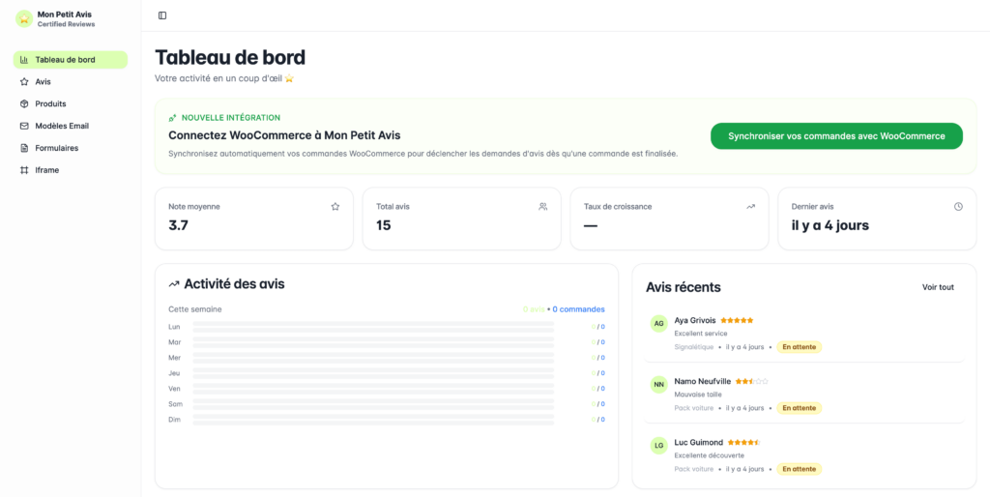
Task: Click the trend icon in Taux de croissance
Action: tap(750, 206)
